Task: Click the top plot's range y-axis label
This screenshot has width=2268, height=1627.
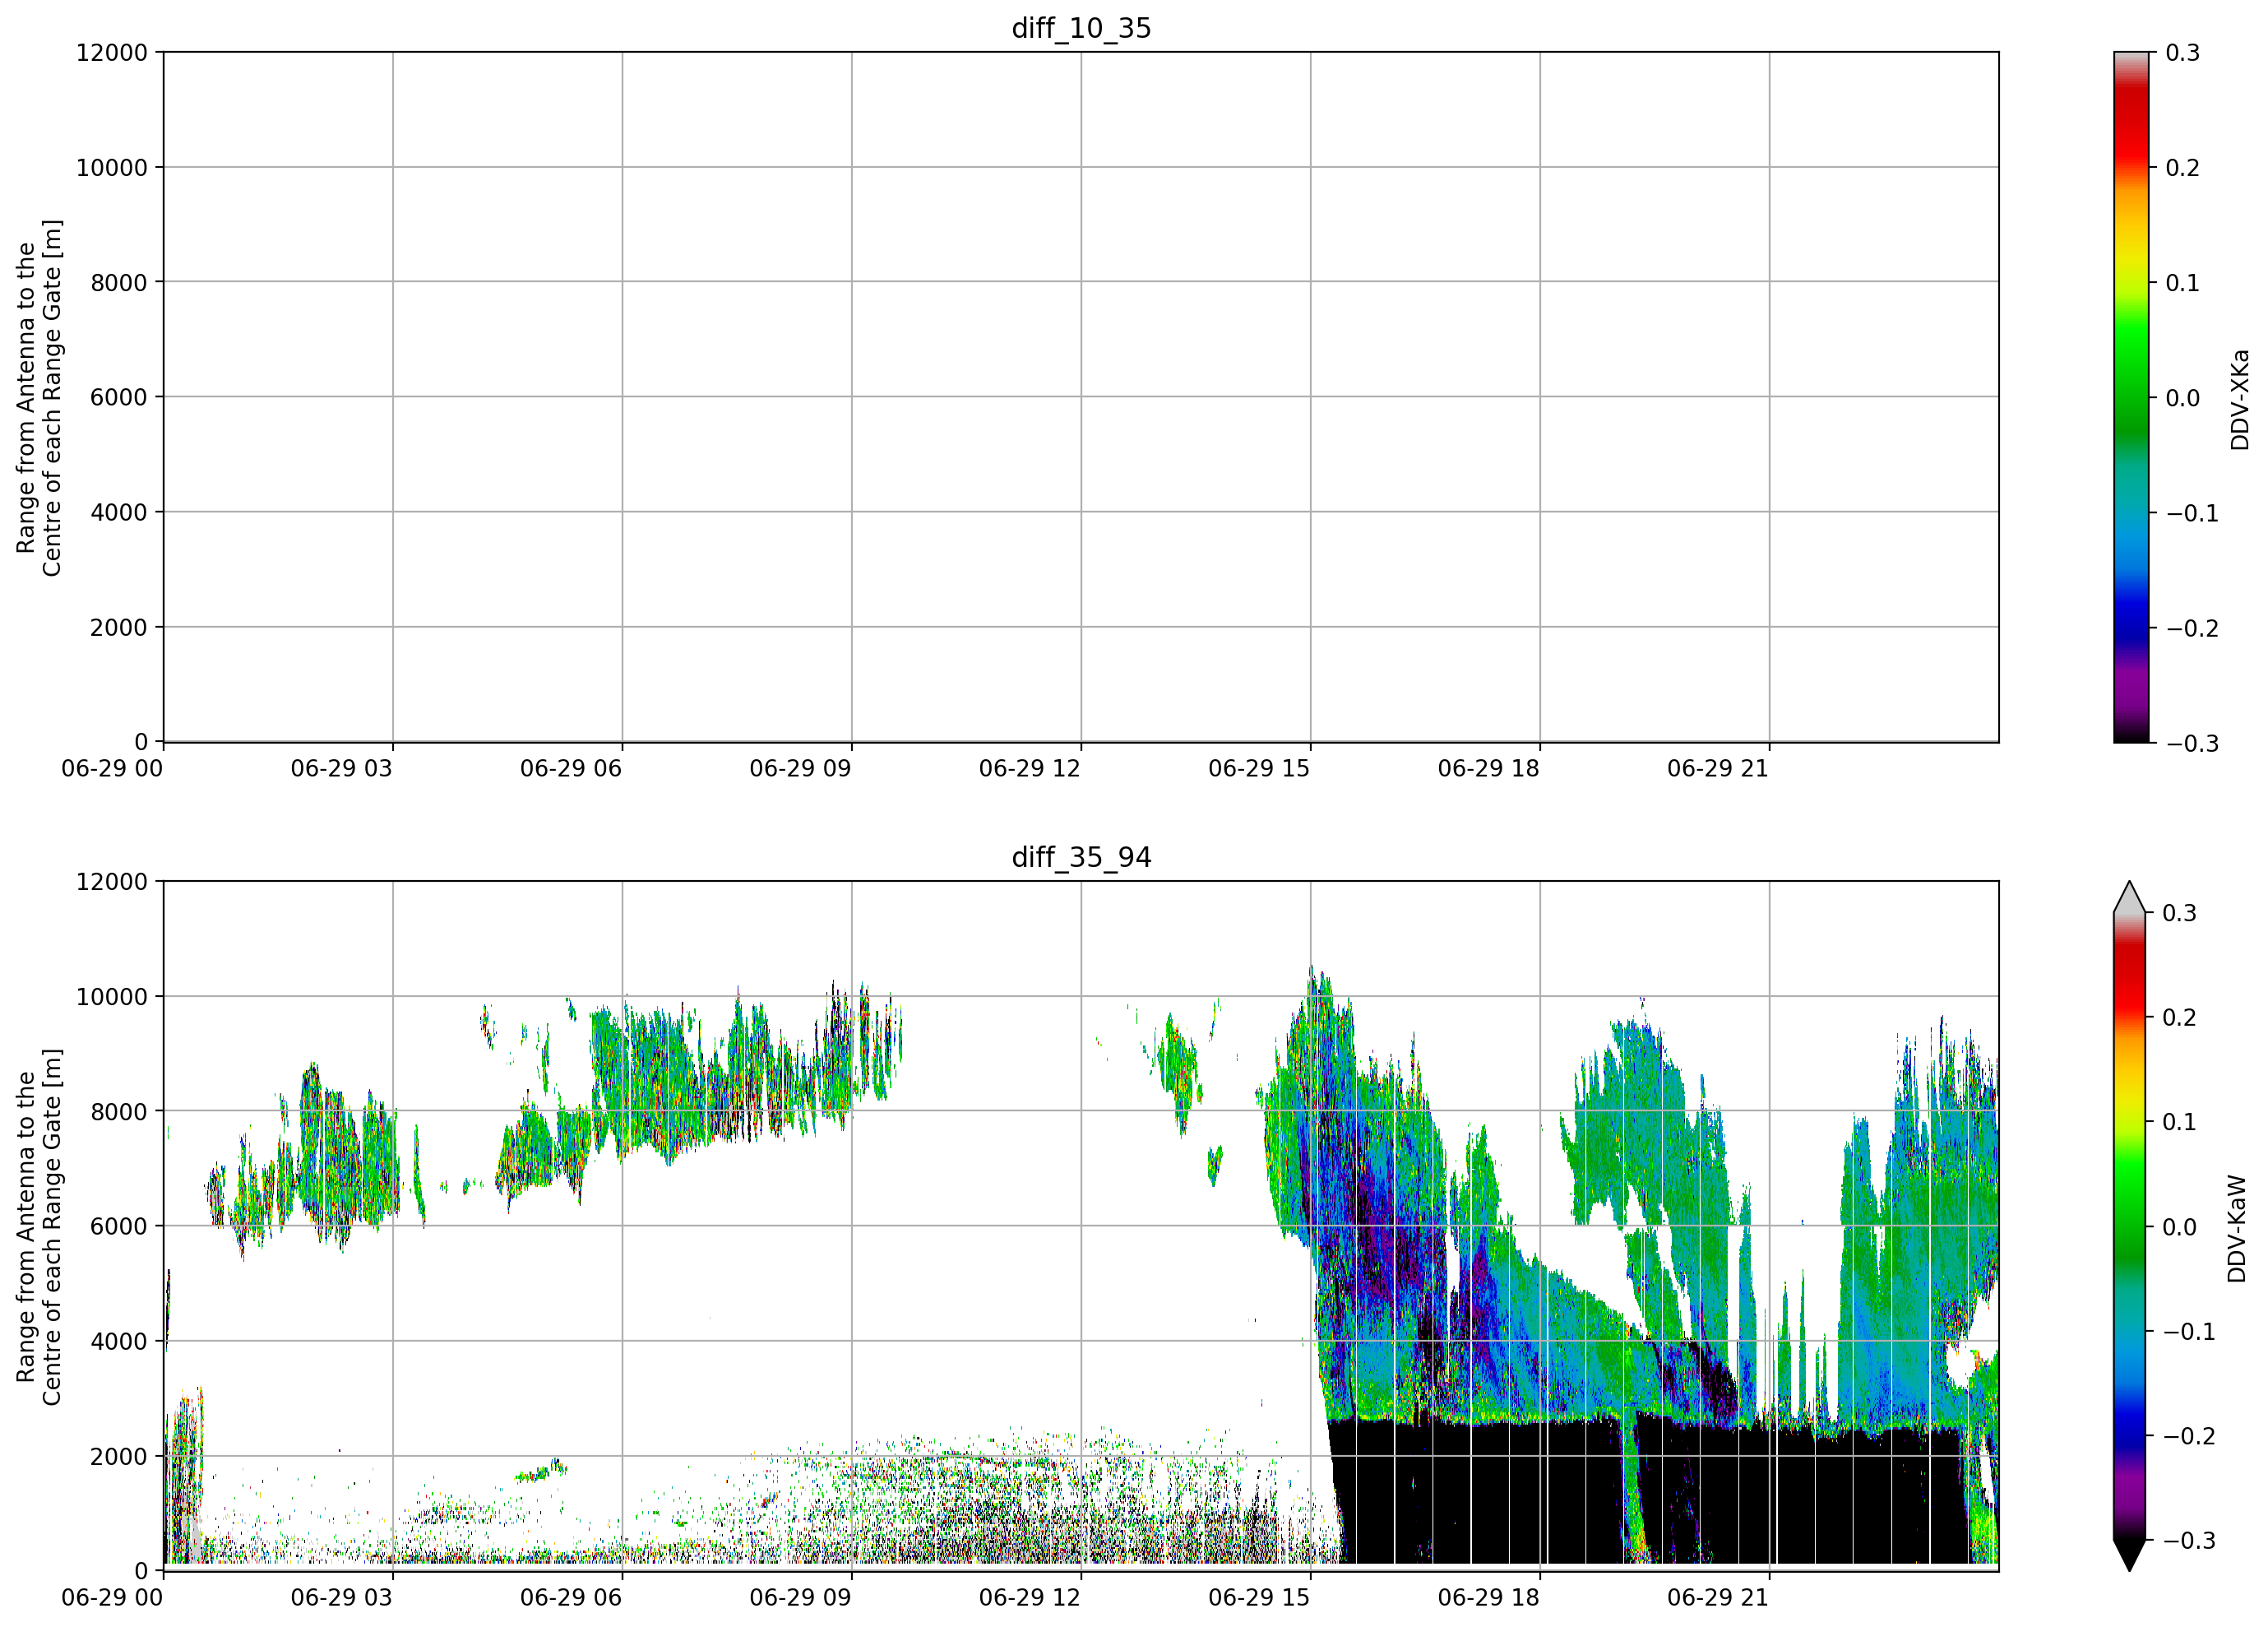Action: (x=39, y=398)
